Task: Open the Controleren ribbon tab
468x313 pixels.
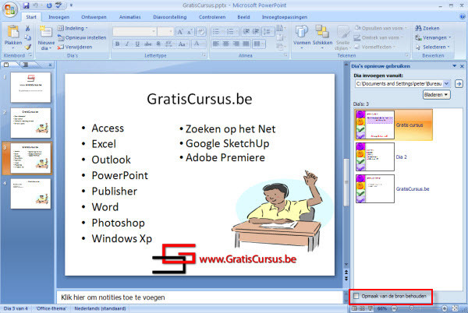Action: [212, 17]
